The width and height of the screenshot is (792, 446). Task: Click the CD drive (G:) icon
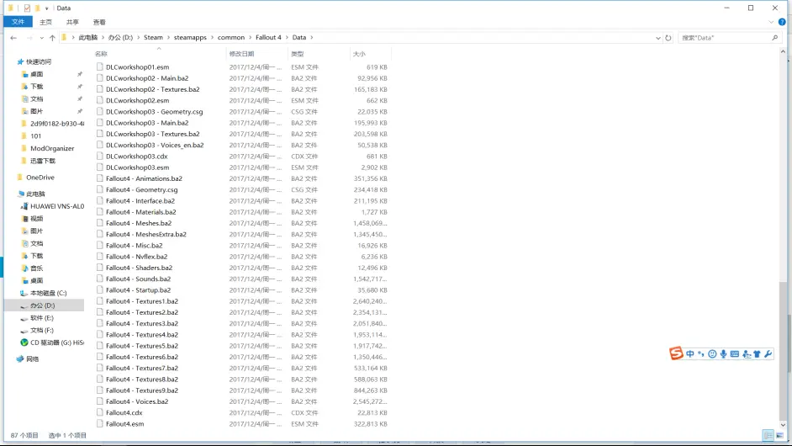coord(24,342)
